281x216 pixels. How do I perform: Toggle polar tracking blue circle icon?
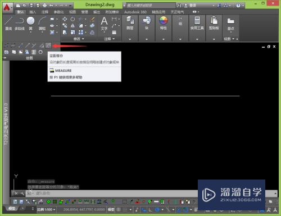[x=157, y=210]
